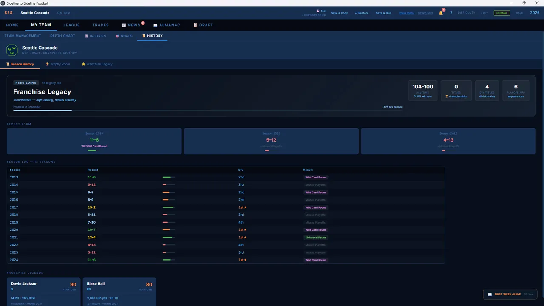Open the Injuries subtab
This screenshot has height=306, width=544.
[96, 36]
